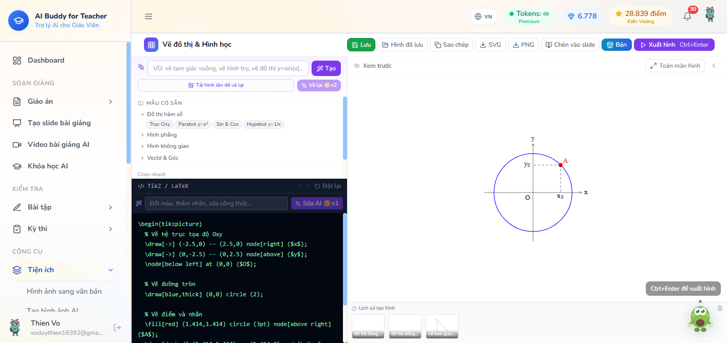Collapse the preview panel with the arrow

(x=714, y=66)
